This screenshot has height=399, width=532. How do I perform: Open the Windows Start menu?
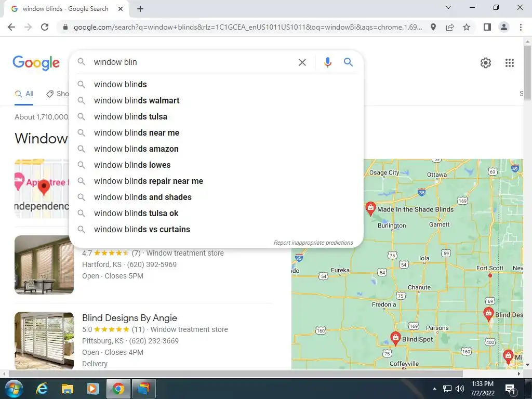tap(14, 389)
